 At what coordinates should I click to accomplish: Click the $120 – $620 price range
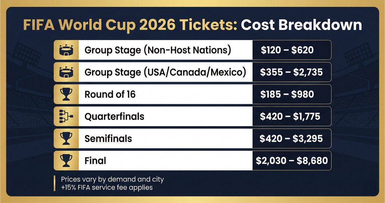click(287, 50)
